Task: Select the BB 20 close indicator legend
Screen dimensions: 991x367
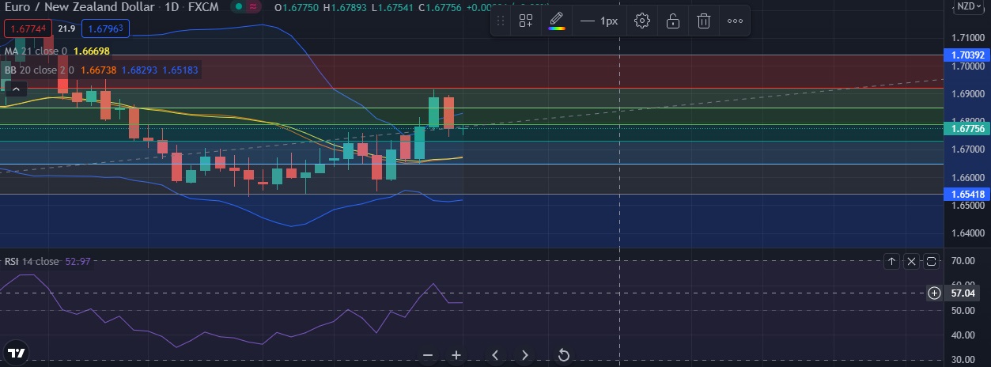Action: click(39, 70)
